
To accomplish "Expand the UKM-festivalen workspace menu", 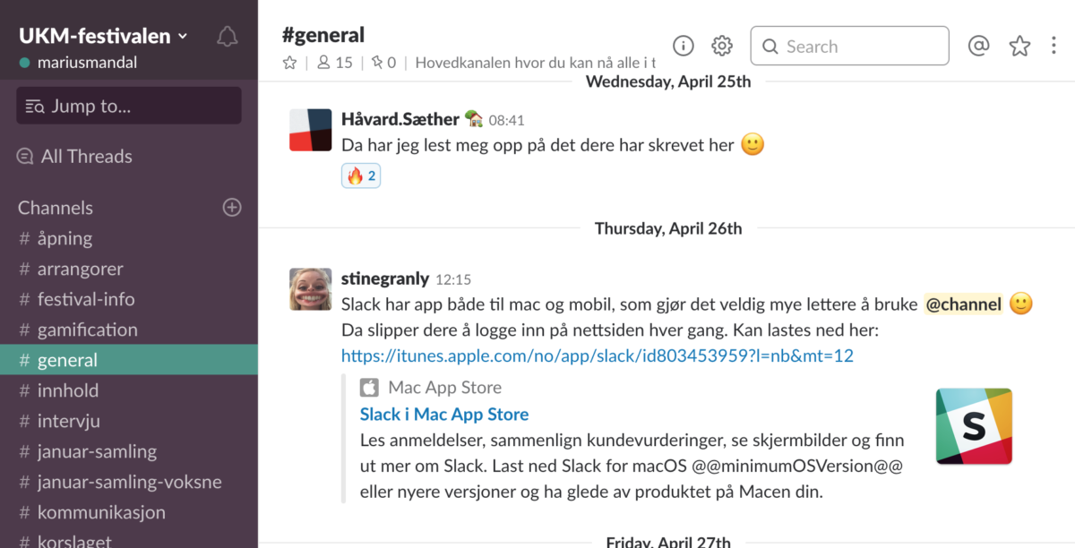I will (103, 37).
